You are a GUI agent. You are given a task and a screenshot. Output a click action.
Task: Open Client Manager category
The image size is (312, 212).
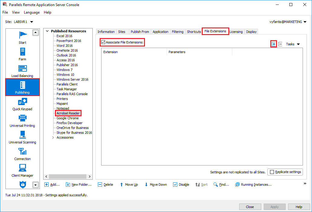22,171
